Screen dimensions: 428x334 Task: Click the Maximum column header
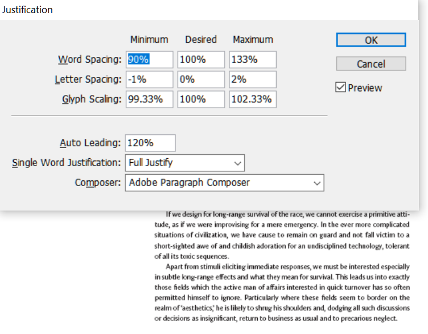[253, 40]
